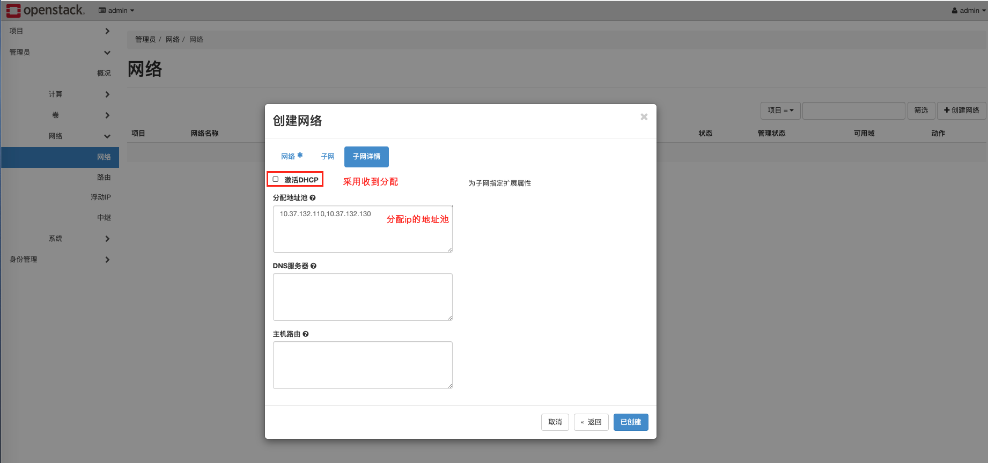Open 浮动IP in the sidebar
The image size is (988, 463).
pyautogui.click(x=101, y=197)
